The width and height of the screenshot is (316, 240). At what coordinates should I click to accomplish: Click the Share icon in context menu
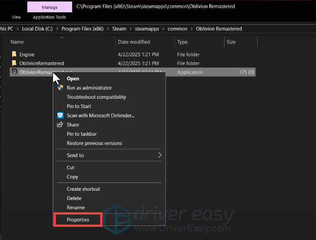click(x=60, y=124)
